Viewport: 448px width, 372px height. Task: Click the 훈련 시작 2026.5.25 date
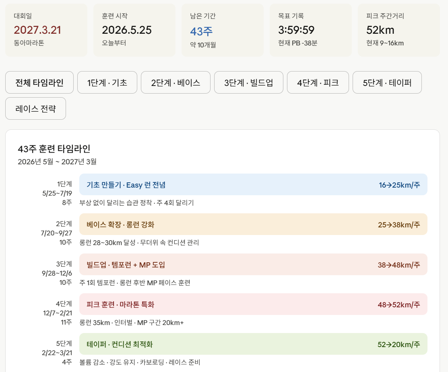click(127, 30)
